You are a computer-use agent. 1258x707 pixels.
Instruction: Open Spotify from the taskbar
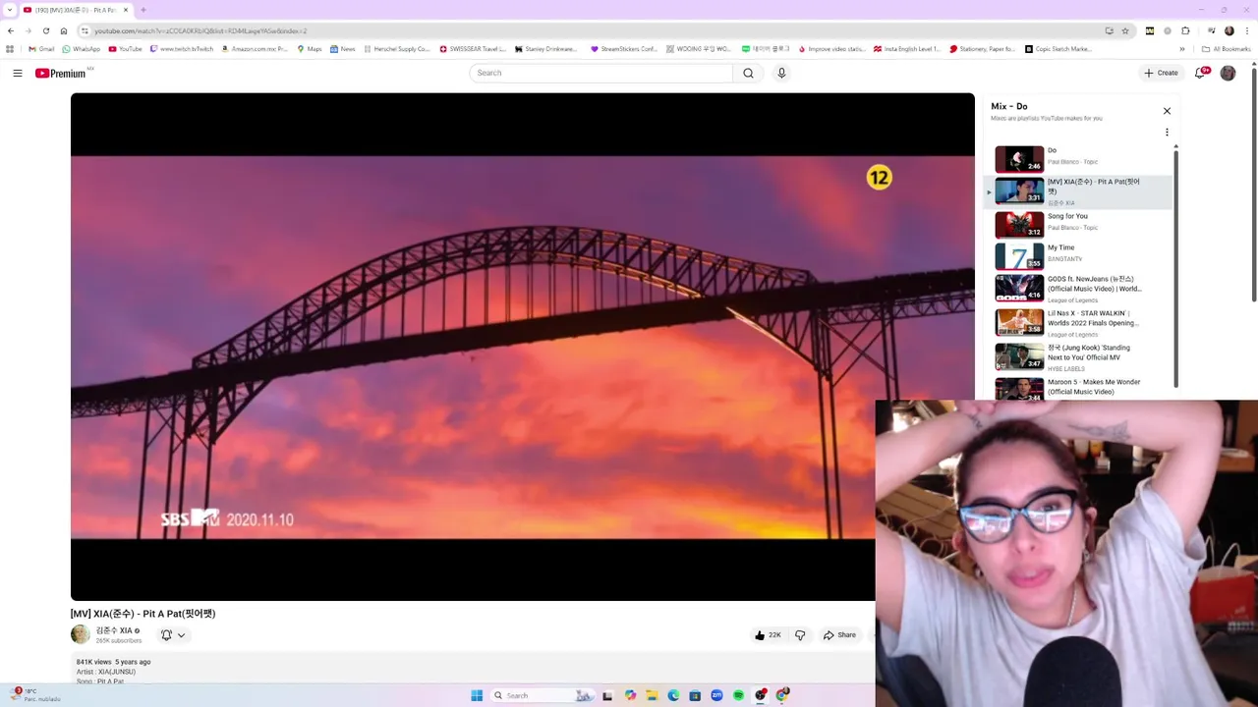(738, 695)
